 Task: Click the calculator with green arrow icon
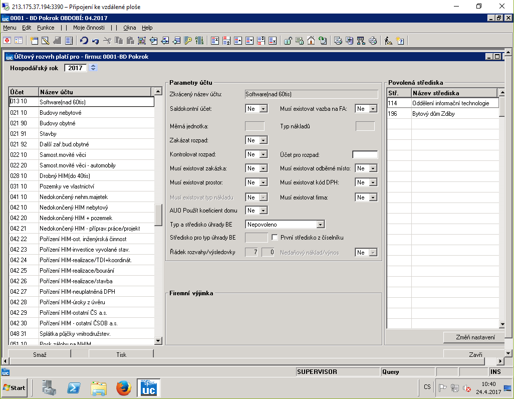(x=322, y=41)
